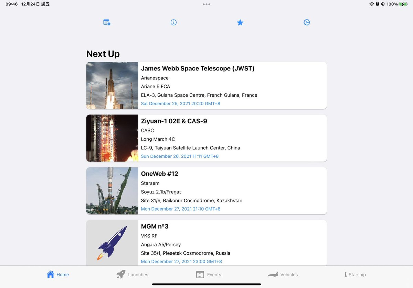413x288 pixels.
Task: Click ELA-3, Guiana Space Centre location text
Action: point(199,95)
